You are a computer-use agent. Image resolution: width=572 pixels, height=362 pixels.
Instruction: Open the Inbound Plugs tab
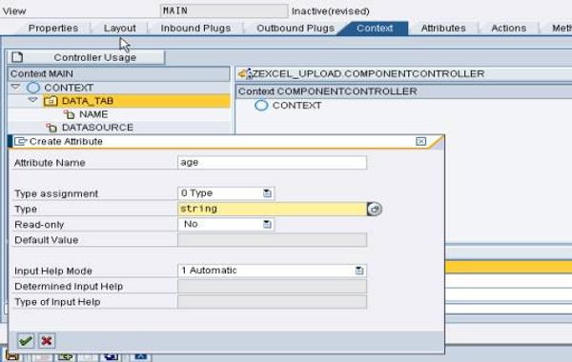195,28
